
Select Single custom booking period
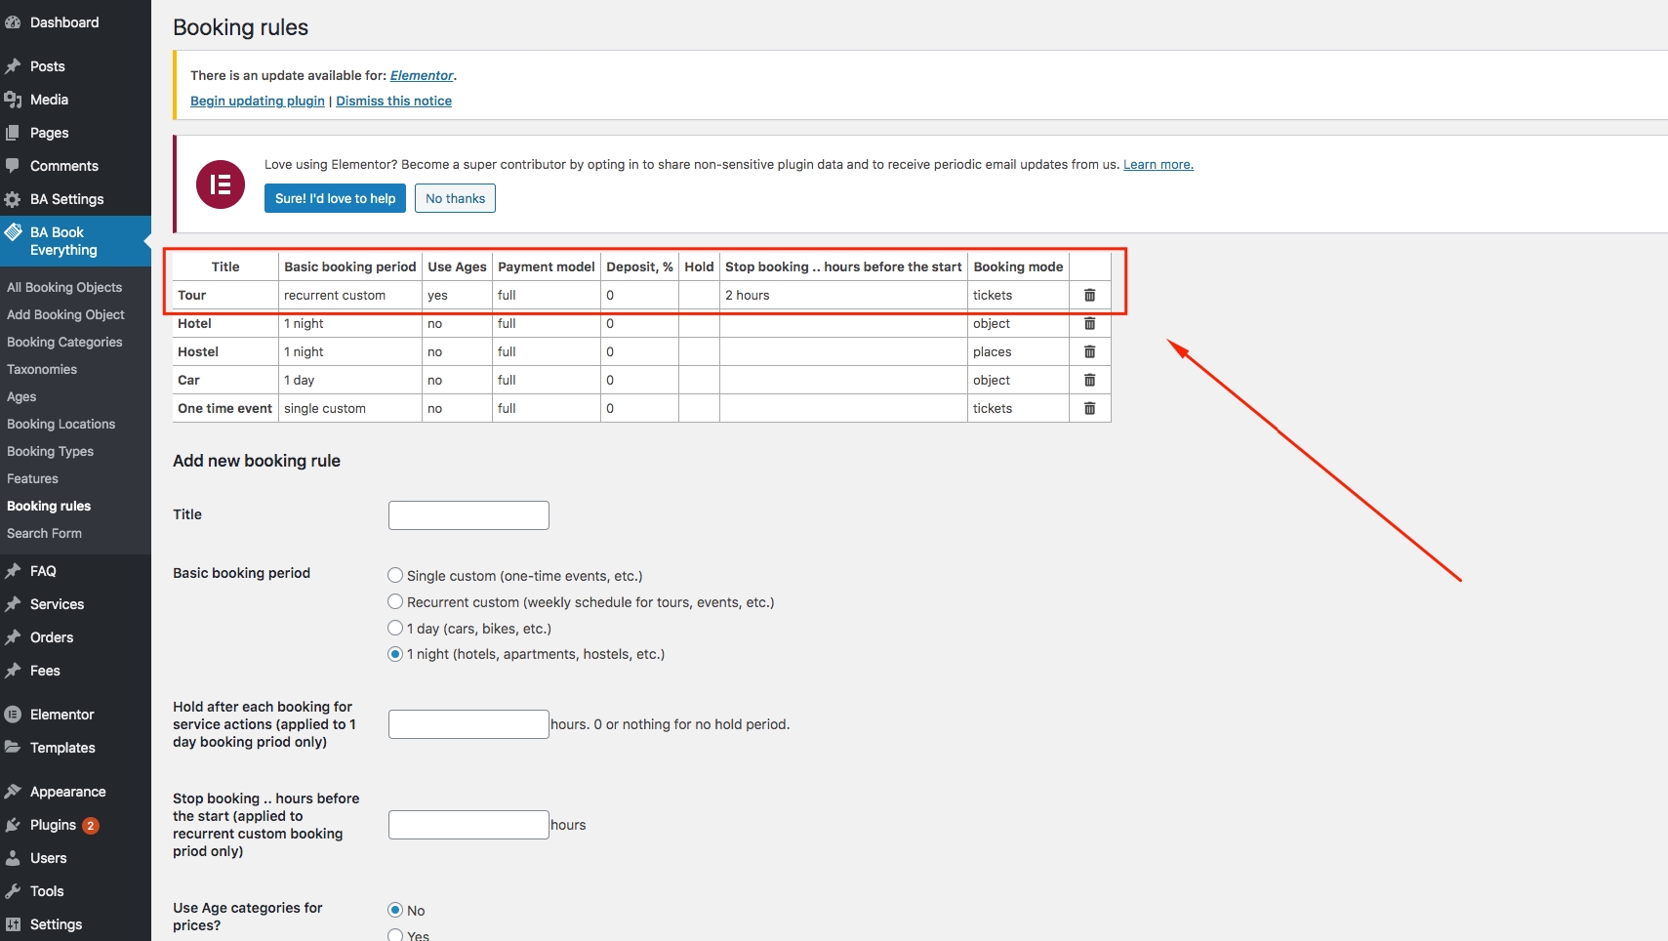[x=395, y=576]
